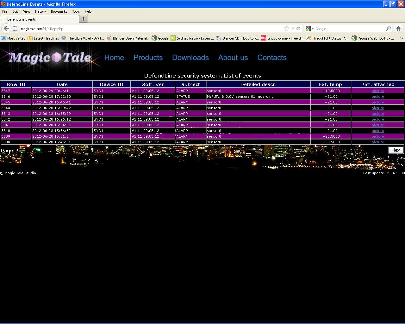405x324 pixels.
Task: Open the Google bookmark in the toolbar
Action: click(x=162, y=38)
